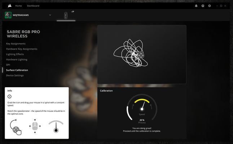This screenshot has height=144, width=233.
Task: Open the notifications bell icon
Action: tap(196, 6)
